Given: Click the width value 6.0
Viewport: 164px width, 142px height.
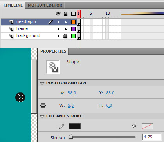Looking at the screenshot, I should click(x=71, y=105).
